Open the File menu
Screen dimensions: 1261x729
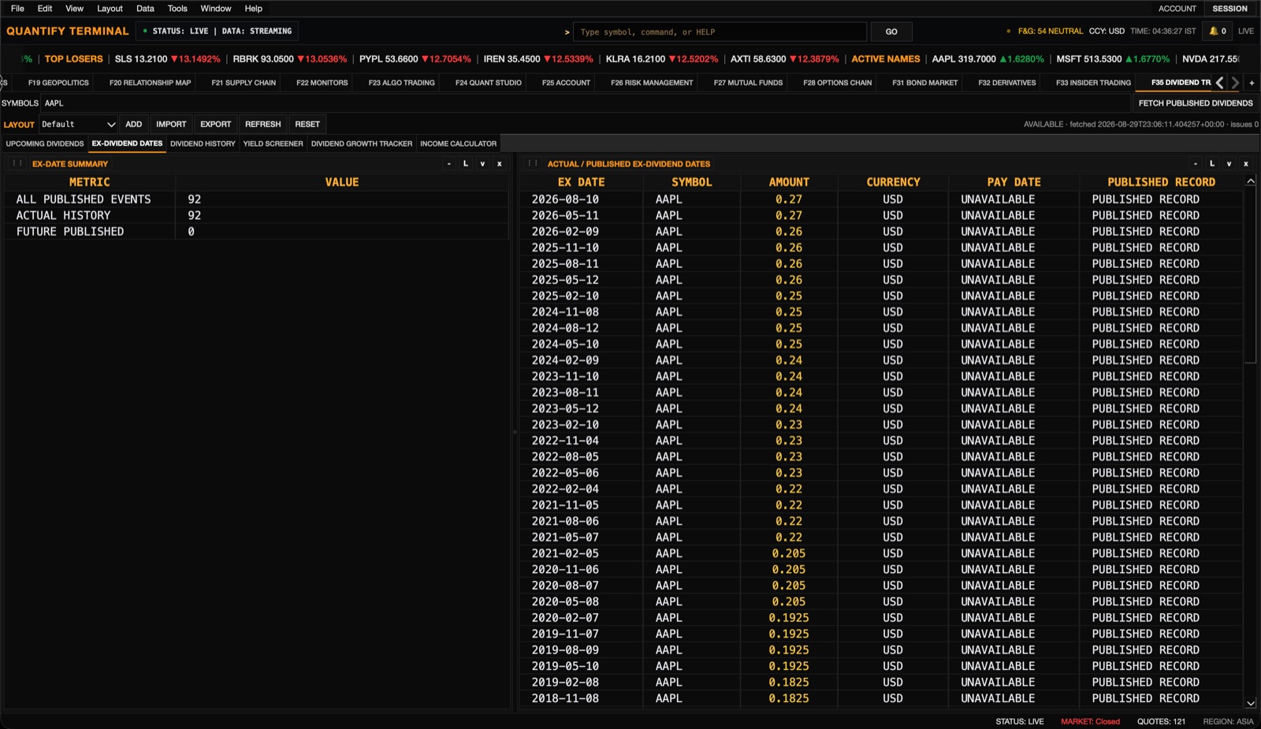pos(17,9)
